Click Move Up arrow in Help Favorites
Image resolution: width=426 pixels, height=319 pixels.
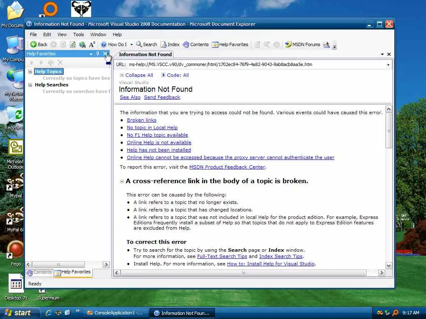click(32, 63)
